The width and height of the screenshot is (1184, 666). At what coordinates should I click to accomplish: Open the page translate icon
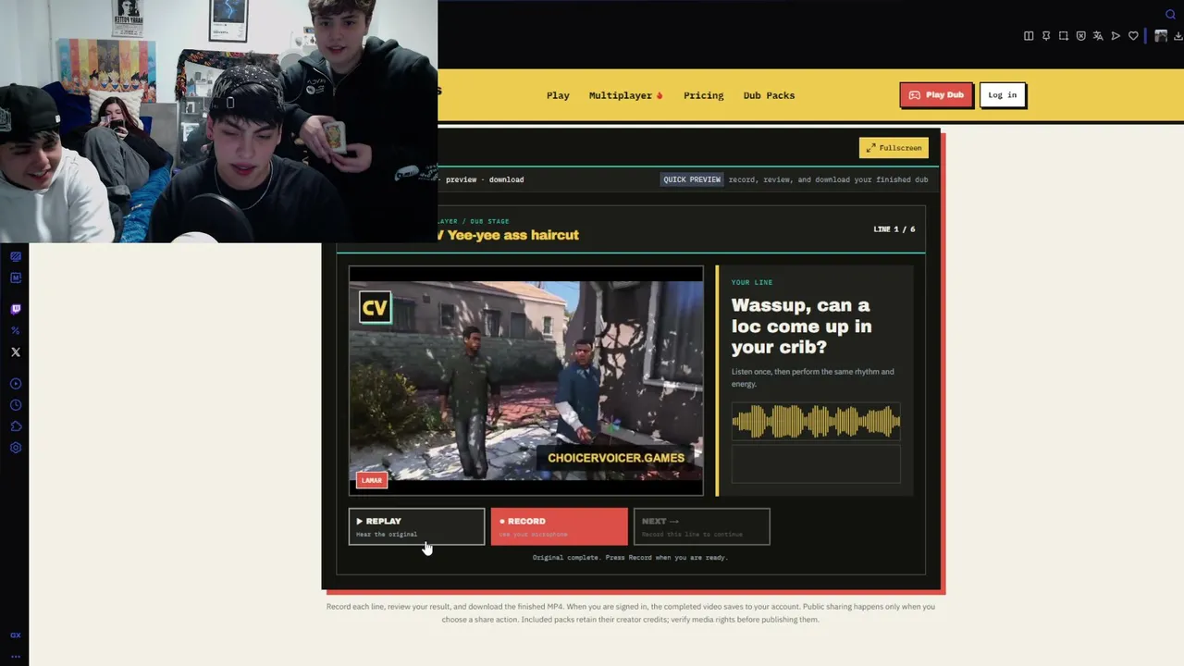[x=1098, y=36]
